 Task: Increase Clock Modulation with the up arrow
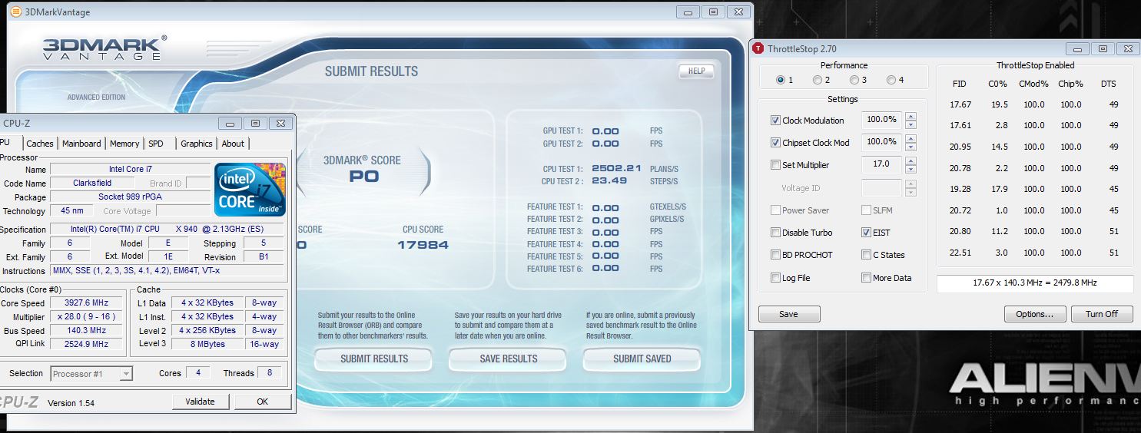(910, 116)
